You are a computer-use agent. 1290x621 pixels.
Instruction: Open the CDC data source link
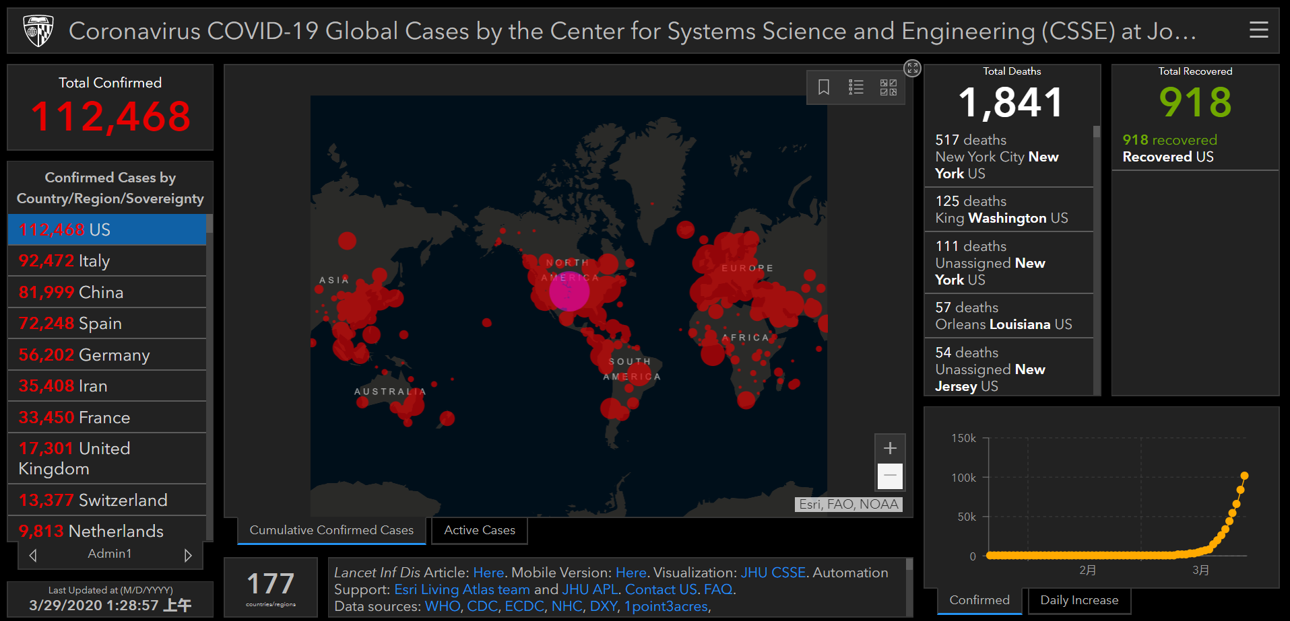click(482, 606)
